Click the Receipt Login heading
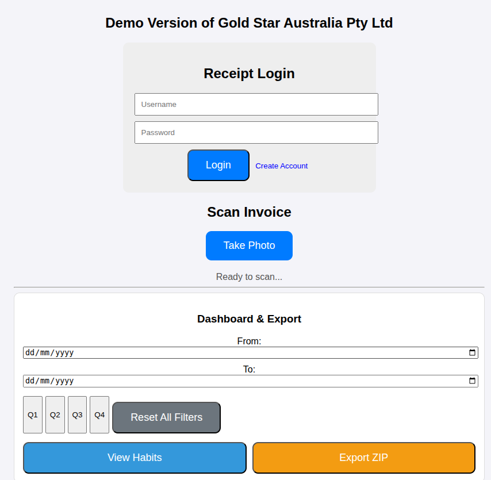 (249, 74)
